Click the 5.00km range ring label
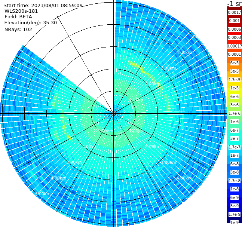242x227 pixels. click(x=43, y=194)
